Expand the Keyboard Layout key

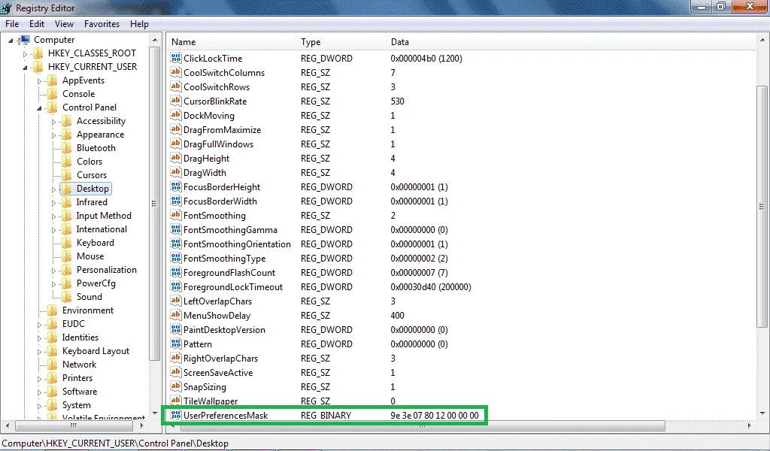pyautogui.click(x=39, y=352)
